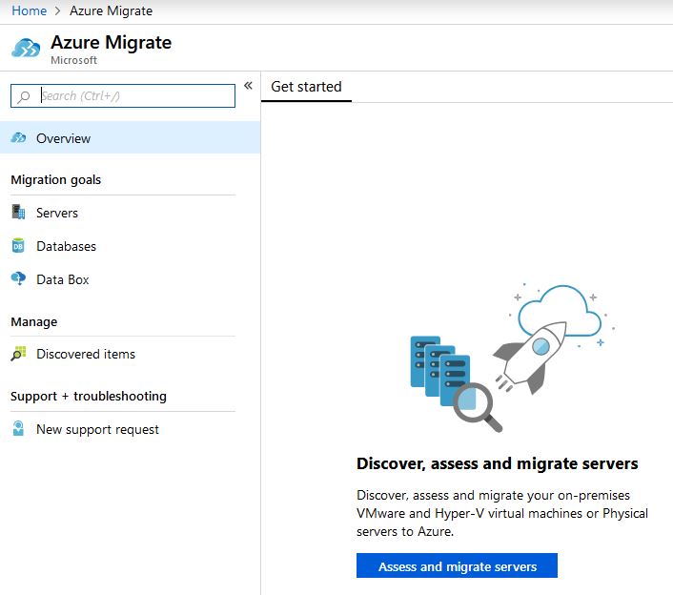Screen dimensions: 673x595
Task: Click the New support request icon
Action: [18, 428]
